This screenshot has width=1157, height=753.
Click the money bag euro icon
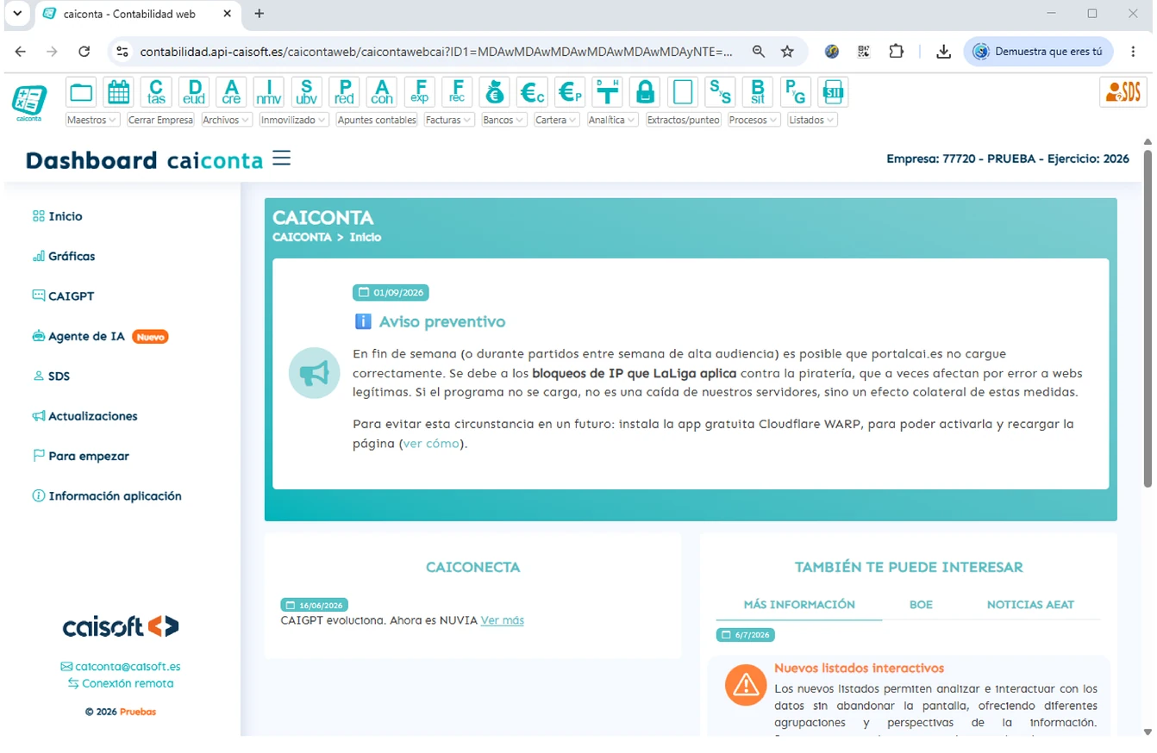pyautogui.click(x=495, y=92)
